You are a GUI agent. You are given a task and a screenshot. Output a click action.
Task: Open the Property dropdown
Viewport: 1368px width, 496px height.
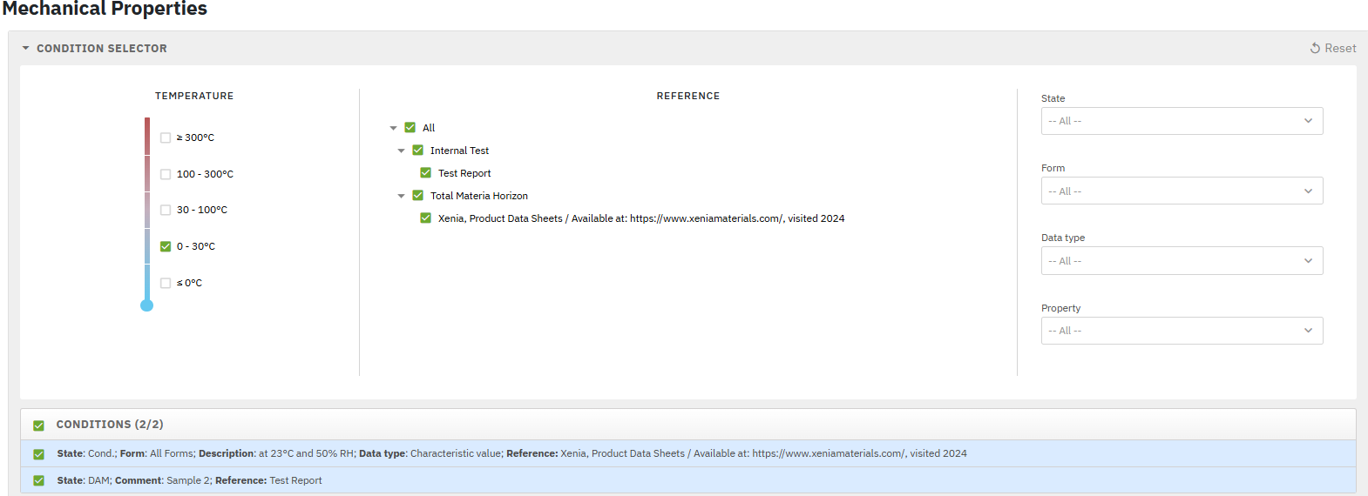(1181, 331)
